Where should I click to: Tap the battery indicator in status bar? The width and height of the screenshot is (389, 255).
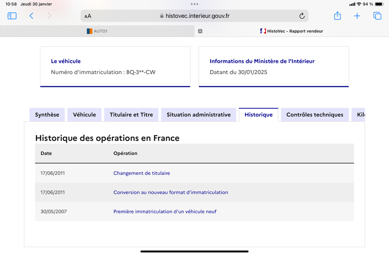point(379,4)
